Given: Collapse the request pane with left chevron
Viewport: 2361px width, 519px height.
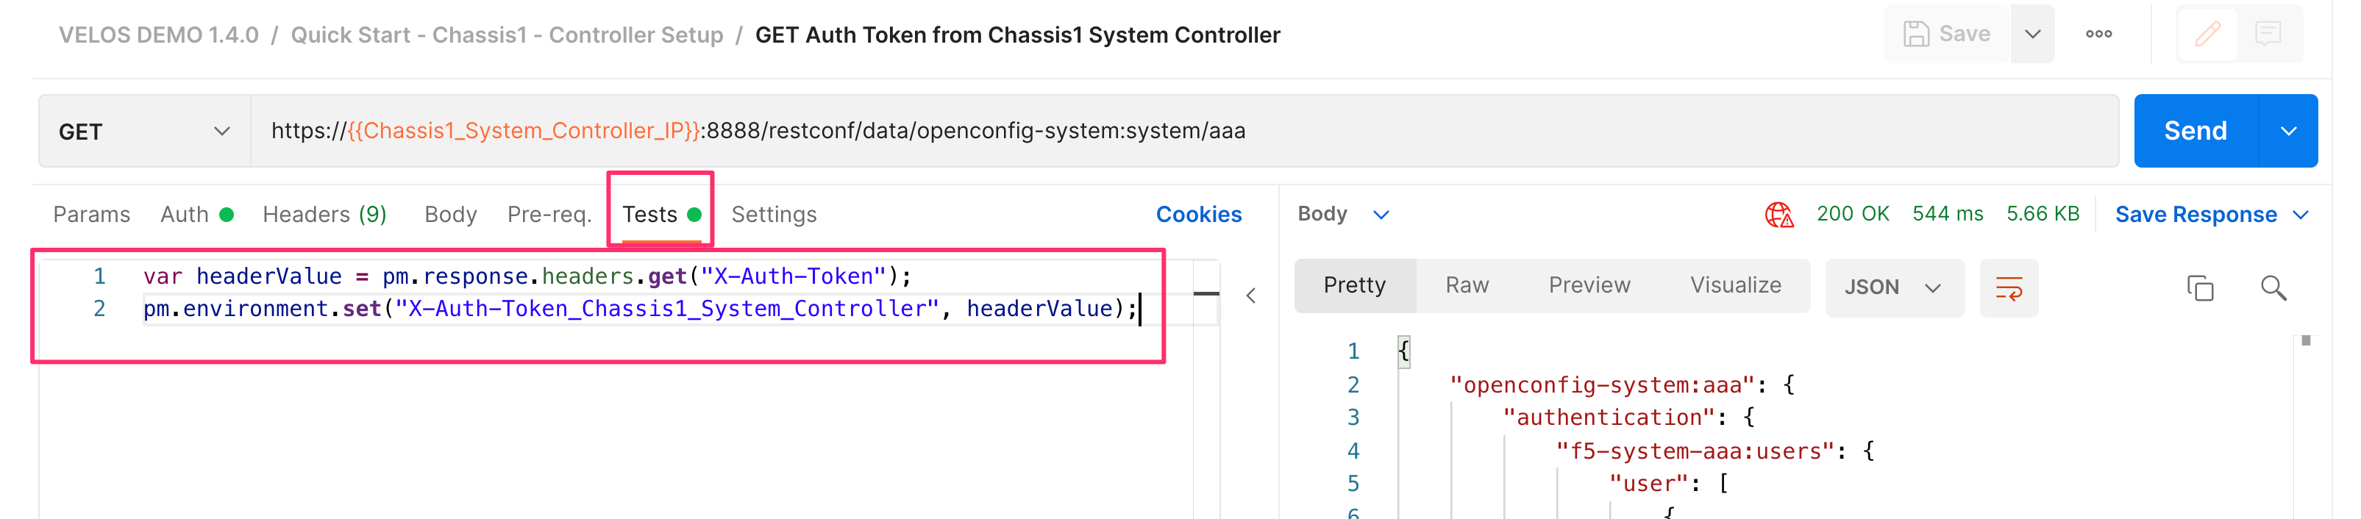Looking at the screenshot, I should pyautogui.click(x=1251, y=296).
